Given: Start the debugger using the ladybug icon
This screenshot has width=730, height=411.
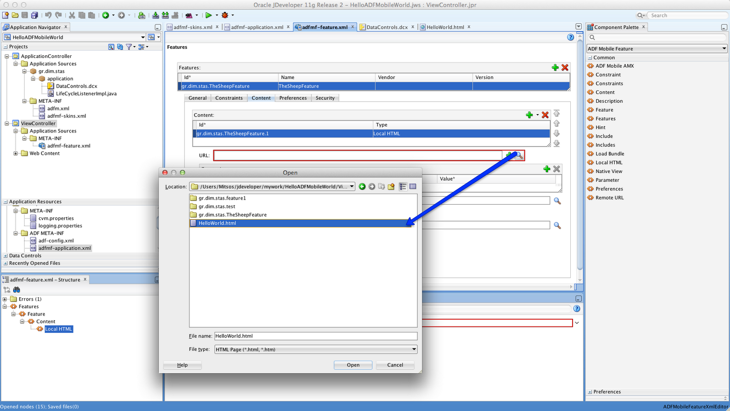Looking at the screenshot, I should [x=224, y=15].
